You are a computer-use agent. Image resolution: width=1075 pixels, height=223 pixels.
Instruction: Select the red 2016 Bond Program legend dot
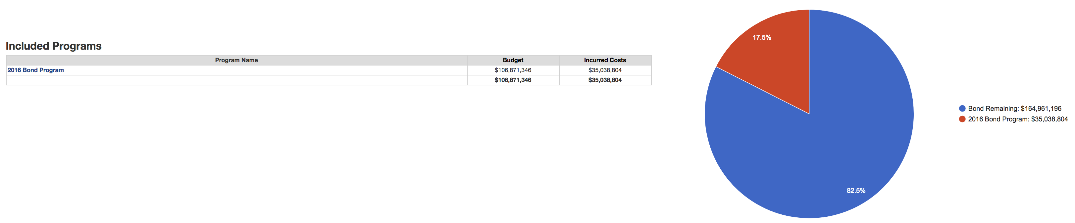[962, 119]
